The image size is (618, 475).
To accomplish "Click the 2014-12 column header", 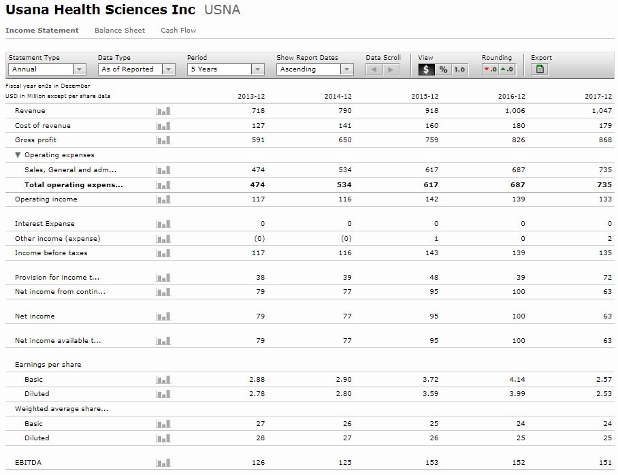I will (338, 96).
